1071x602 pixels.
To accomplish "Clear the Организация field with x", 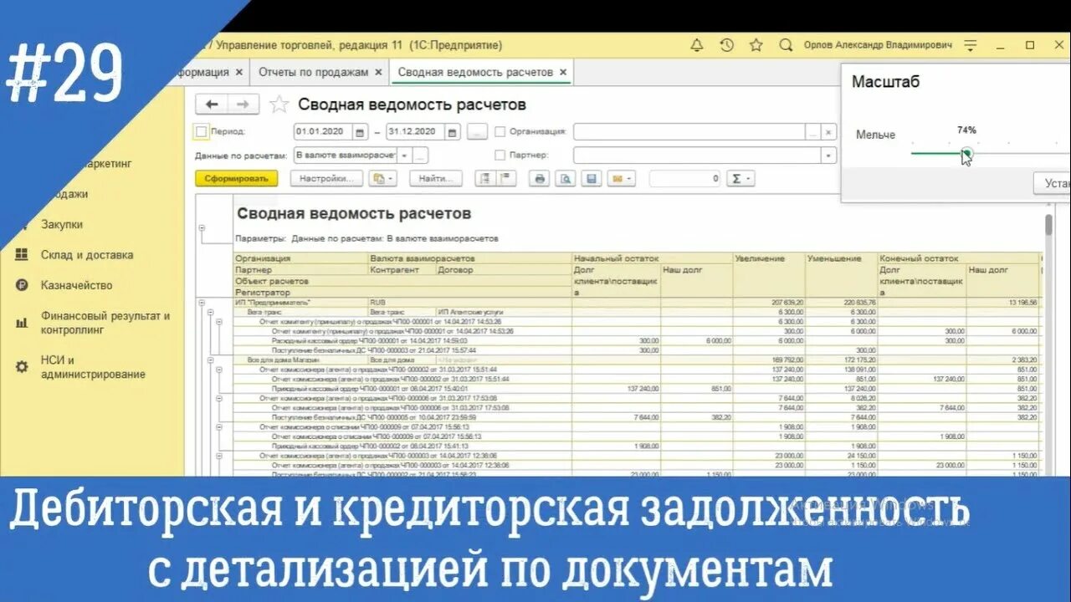I will coord(828,132).
